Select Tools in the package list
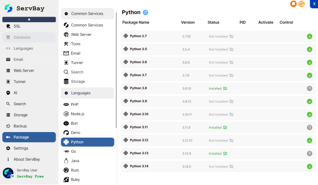 point(88,44)
